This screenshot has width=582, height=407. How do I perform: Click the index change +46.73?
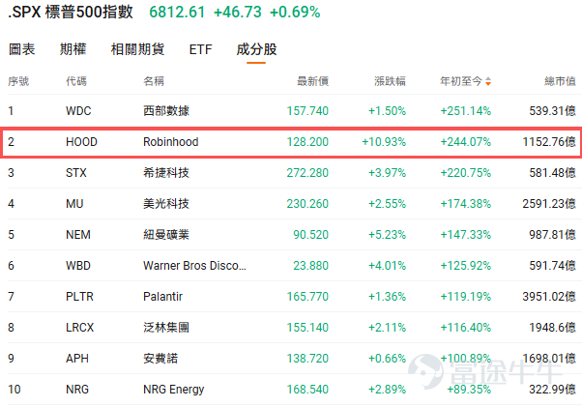[238, 12]
